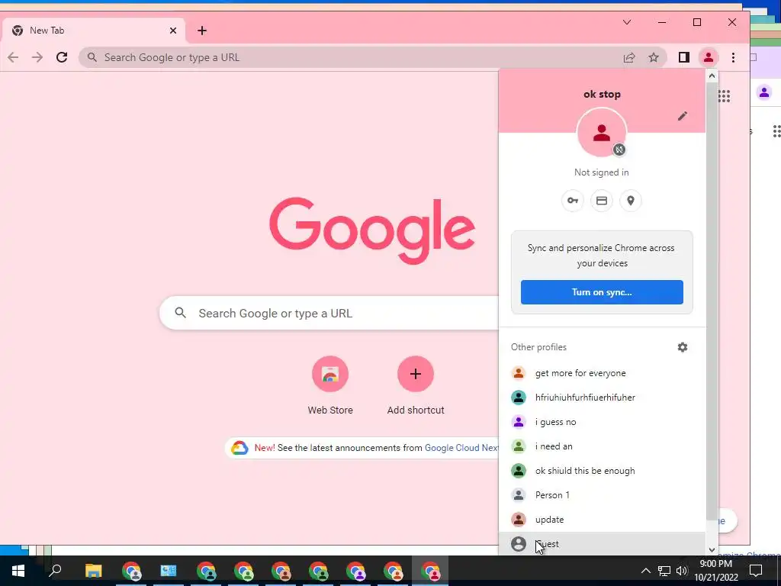Open Windows taskbar search
Viewport: 781px width, 586px height.
coord(55,571)
